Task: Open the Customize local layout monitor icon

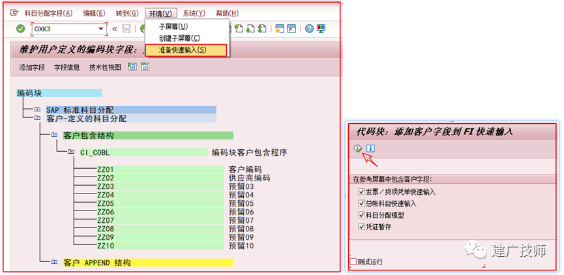Action: pos(321,29)
